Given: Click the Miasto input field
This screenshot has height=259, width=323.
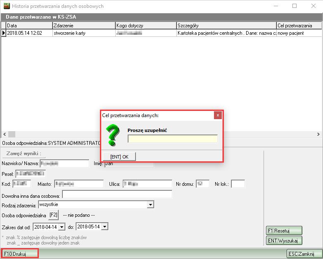Looking at the screenshot, I should (x=79, y=184).
